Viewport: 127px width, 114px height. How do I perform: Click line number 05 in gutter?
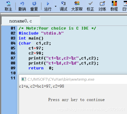[x=13, y=48]
